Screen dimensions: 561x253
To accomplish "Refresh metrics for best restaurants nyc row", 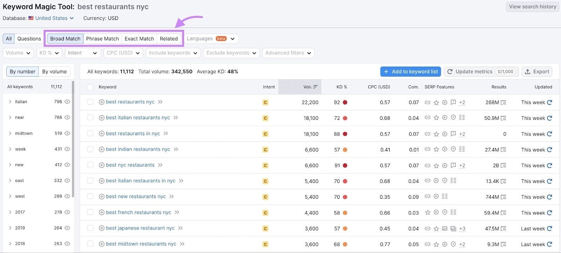I will point(549,102).
